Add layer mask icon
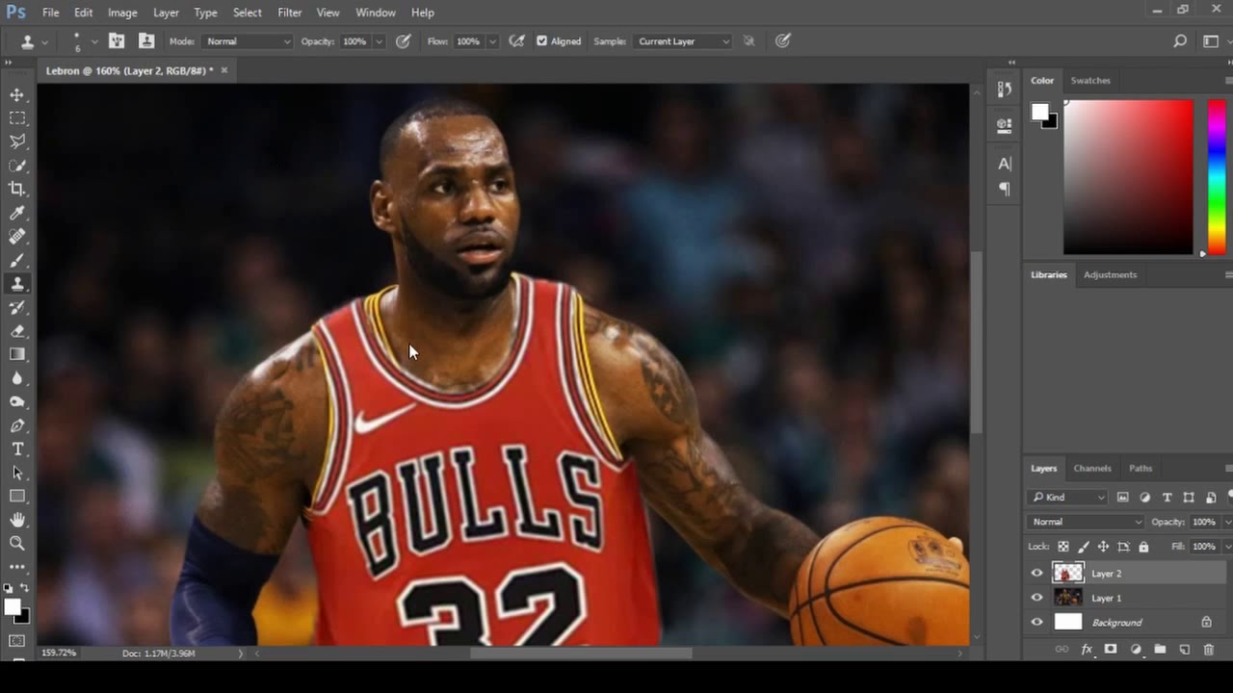The width and height of the screenshot is (1233, 693). 1111,650
